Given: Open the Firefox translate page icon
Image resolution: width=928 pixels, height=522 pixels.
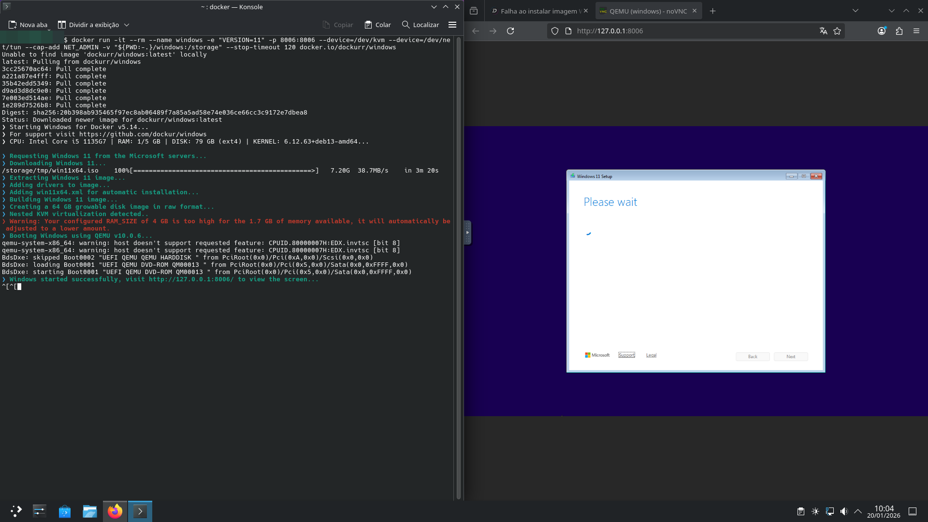Looking at the screenshot, I should (x=823, y=31).
